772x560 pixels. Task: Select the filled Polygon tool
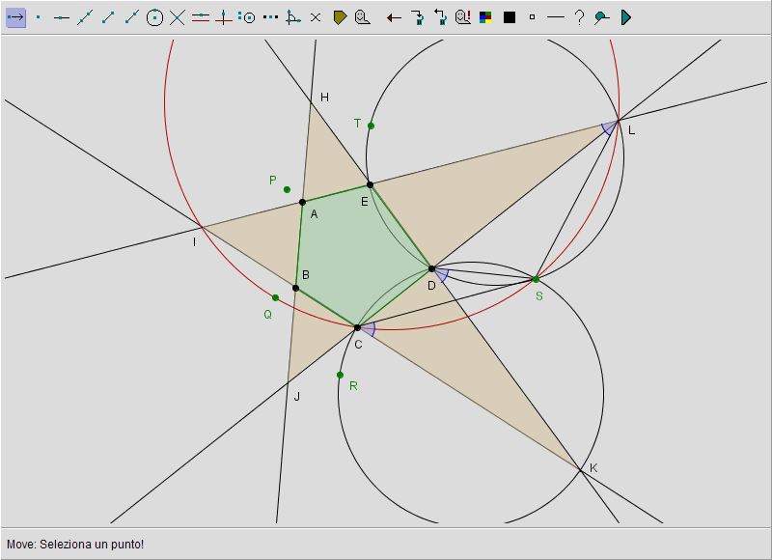coord(340,17)
